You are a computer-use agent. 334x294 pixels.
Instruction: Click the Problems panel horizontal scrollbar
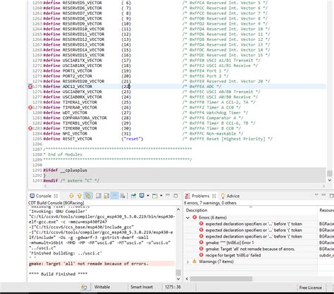[x=221, y=278]
